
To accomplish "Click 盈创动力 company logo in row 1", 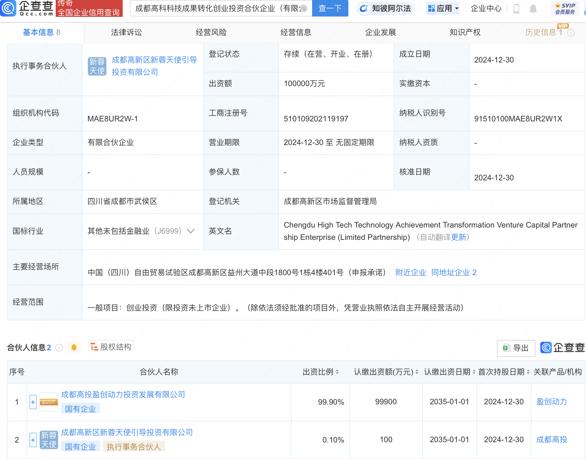I will pyautogui.click(x=49, y=402).
